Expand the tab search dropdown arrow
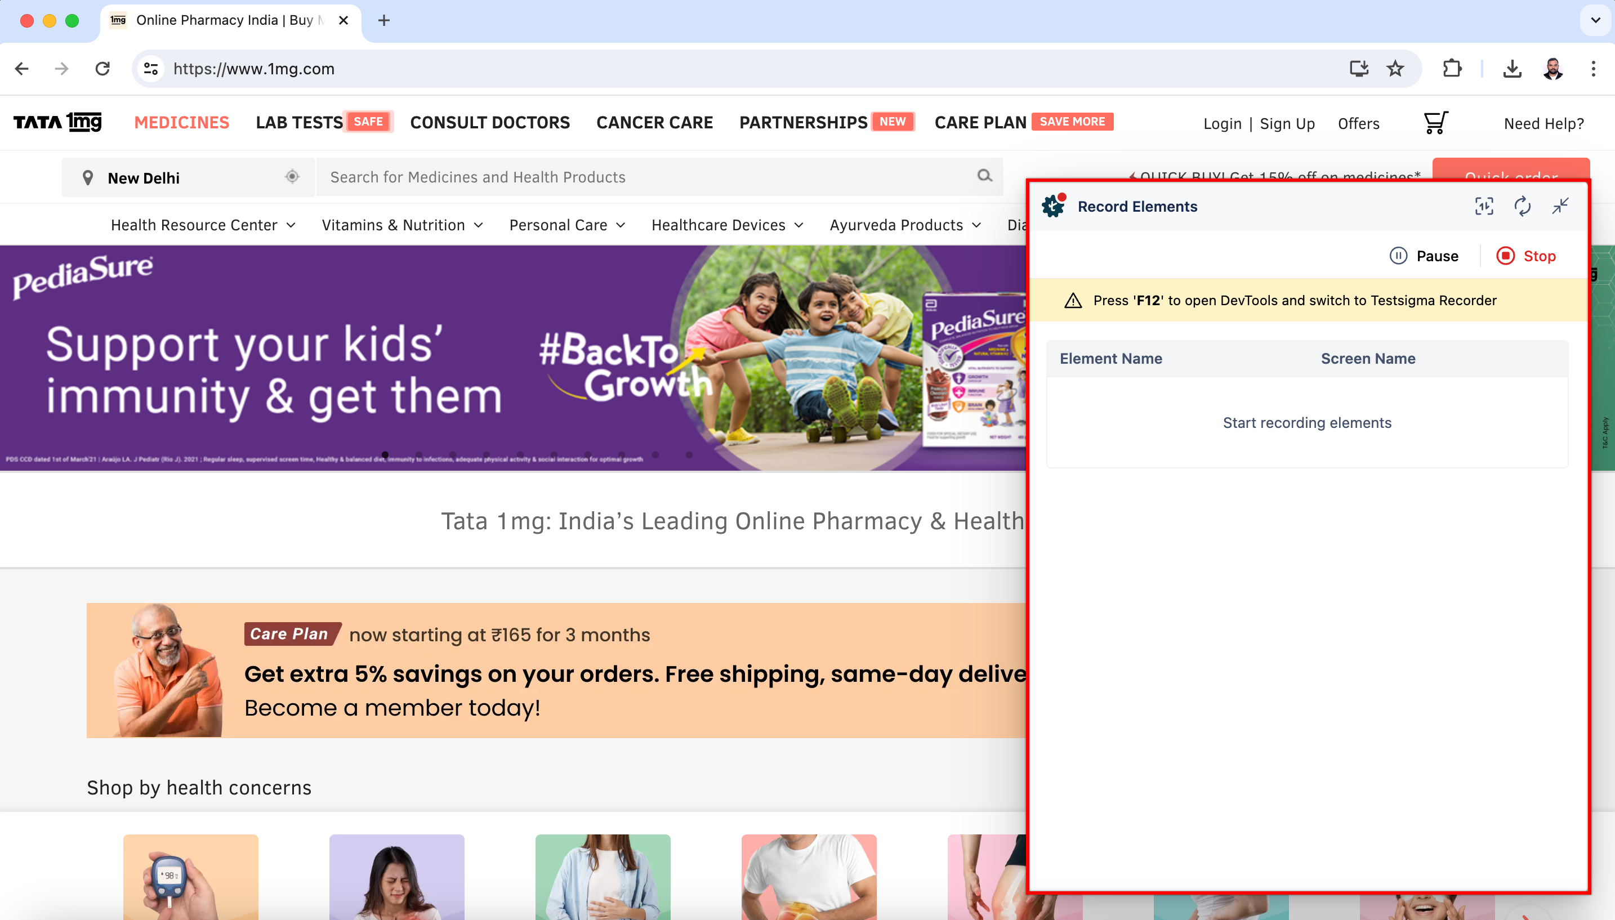This screenshot has height=920, width=1615. click(1595, 20)
